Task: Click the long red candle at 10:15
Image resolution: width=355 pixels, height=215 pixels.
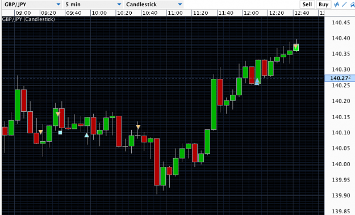Action: coord(119,132)
